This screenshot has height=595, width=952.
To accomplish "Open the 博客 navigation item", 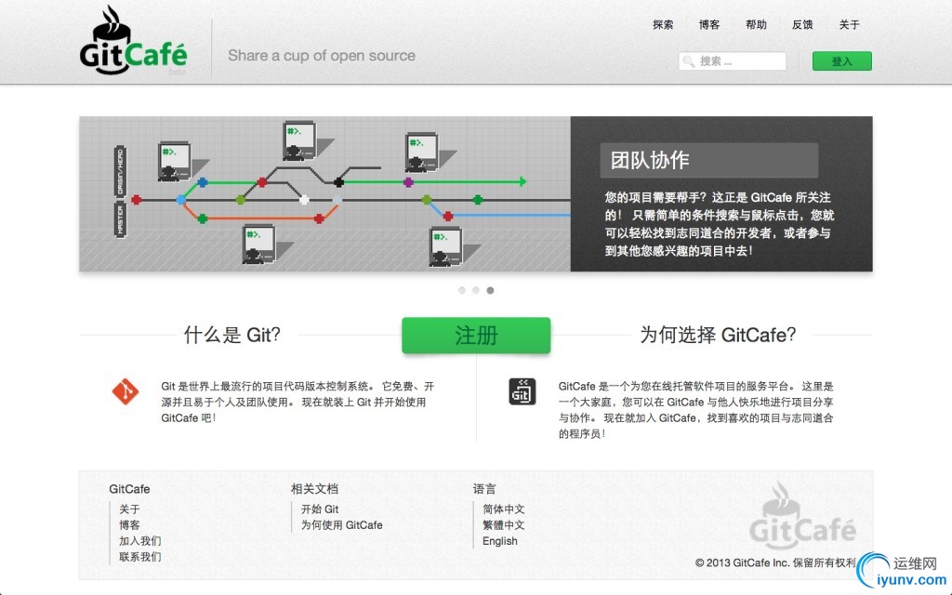I will coord(709,25).
